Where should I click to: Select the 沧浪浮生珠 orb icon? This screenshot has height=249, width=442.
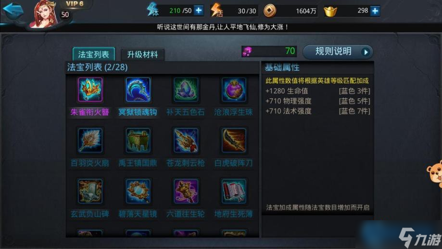234,90
